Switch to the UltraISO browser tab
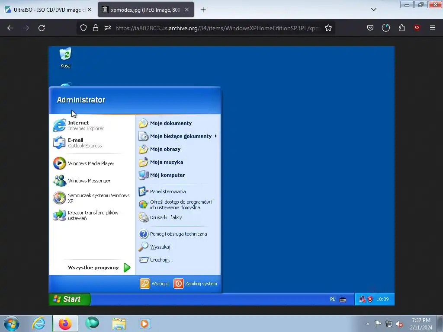Viewport: 443px width, 332px height. (48, 10)
